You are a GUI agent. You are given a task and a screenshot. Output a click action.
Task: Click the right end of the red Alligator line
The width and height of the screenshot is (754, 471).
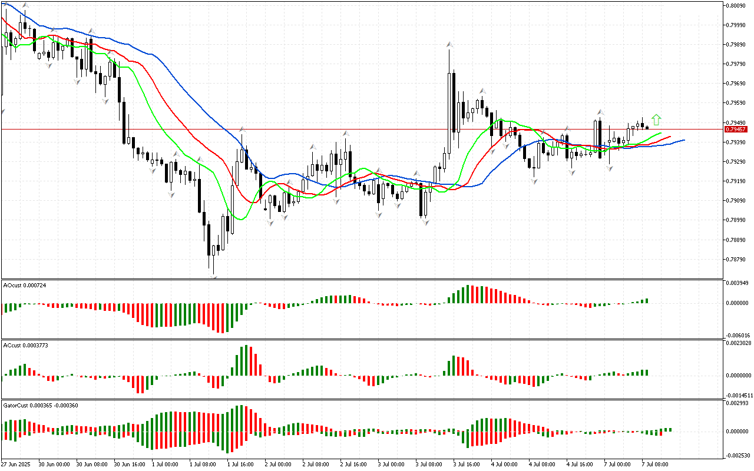pyautogui.click(x=669, y=138)
